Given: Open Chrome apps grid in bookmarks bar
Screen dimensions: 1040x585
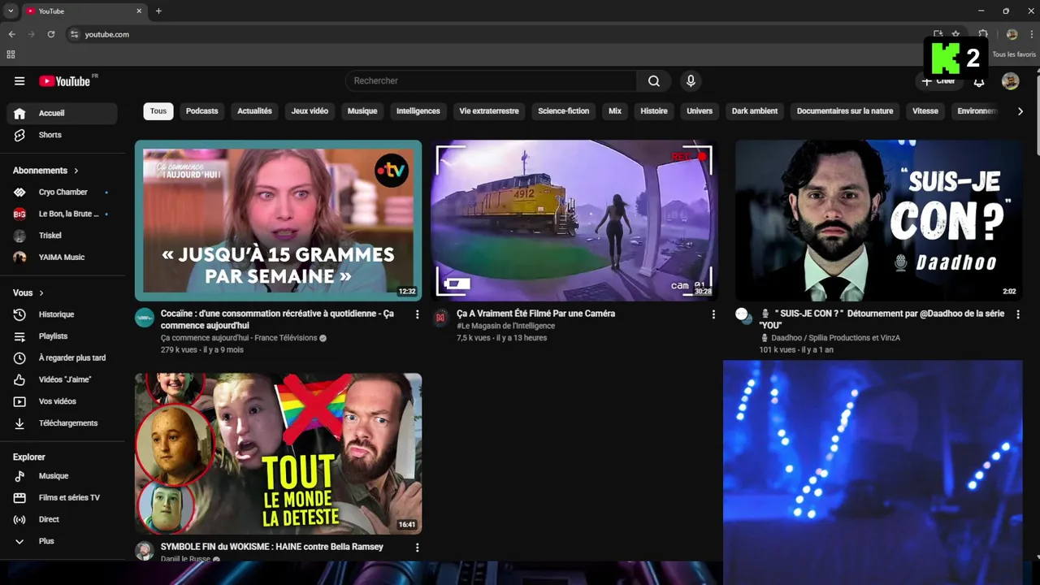Looking at the screenshot, I should 11,54.
